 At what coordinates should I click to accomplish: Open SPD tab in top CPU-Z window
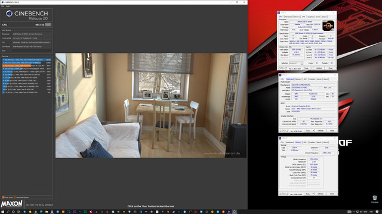click(x=304, y=17)
